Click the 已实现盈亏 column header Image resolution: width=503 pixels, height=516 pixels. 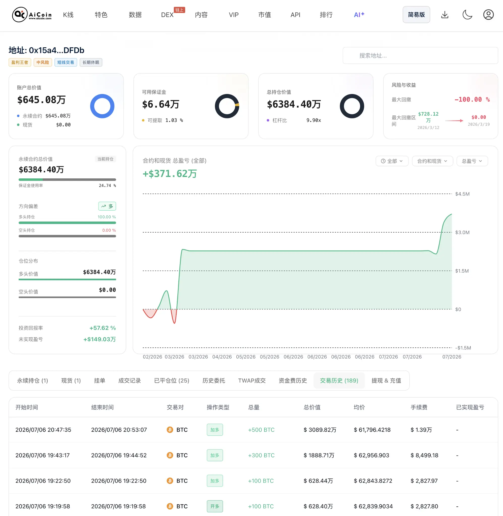[470, 407]
